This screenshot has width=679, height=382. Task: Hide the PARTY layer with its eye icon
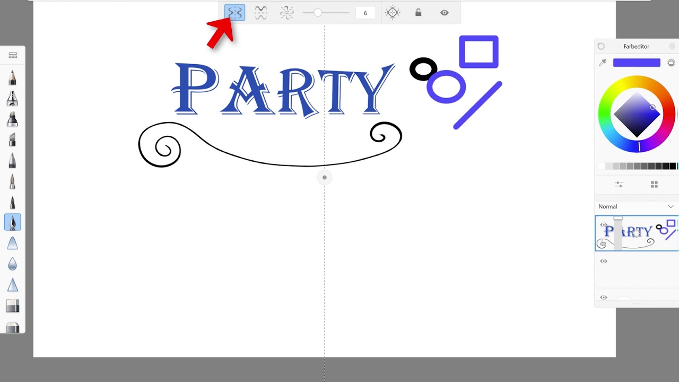coord(603,225)
